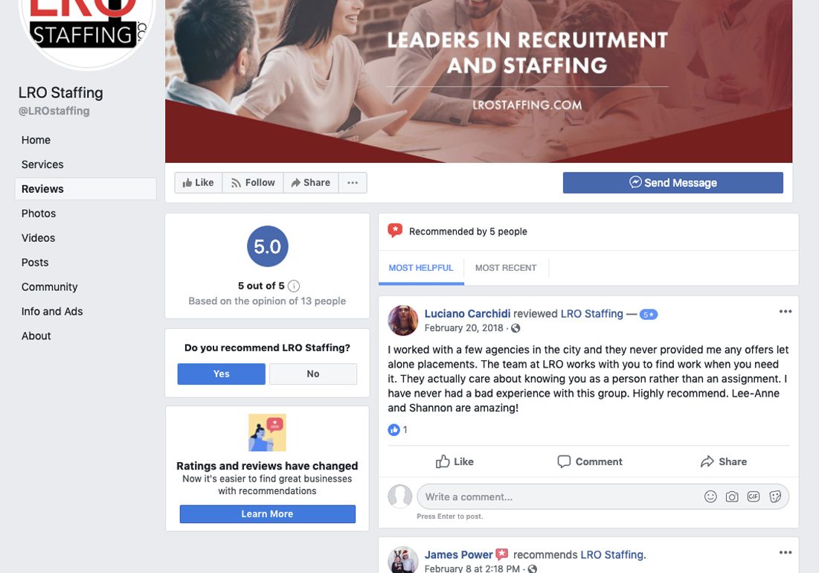This screenshot has height=573, width=819.
Task: Share Luciano Carchidi's review
Action: 724,461
